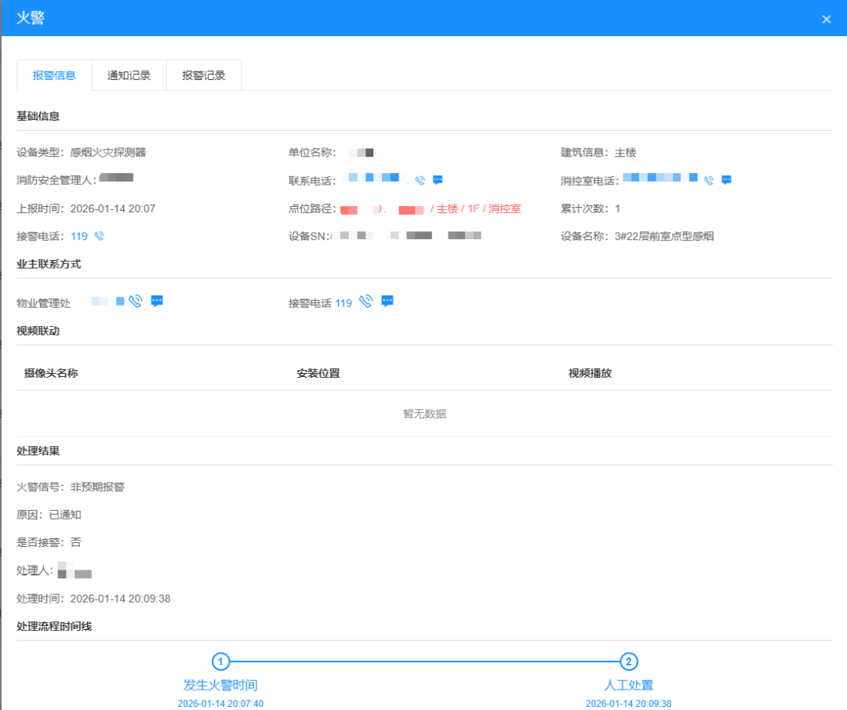This screenshot has height=710, width=847.
Task: Call 物业管理处 via its phone icon
Action: point(135,301)
